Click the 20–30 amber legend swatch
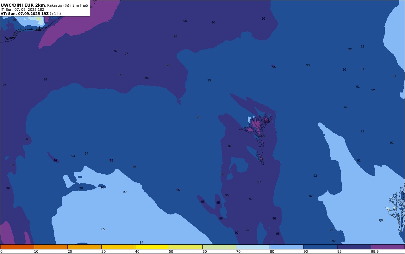The height and width of the screenshot is (254, 405). pos(84,247)
